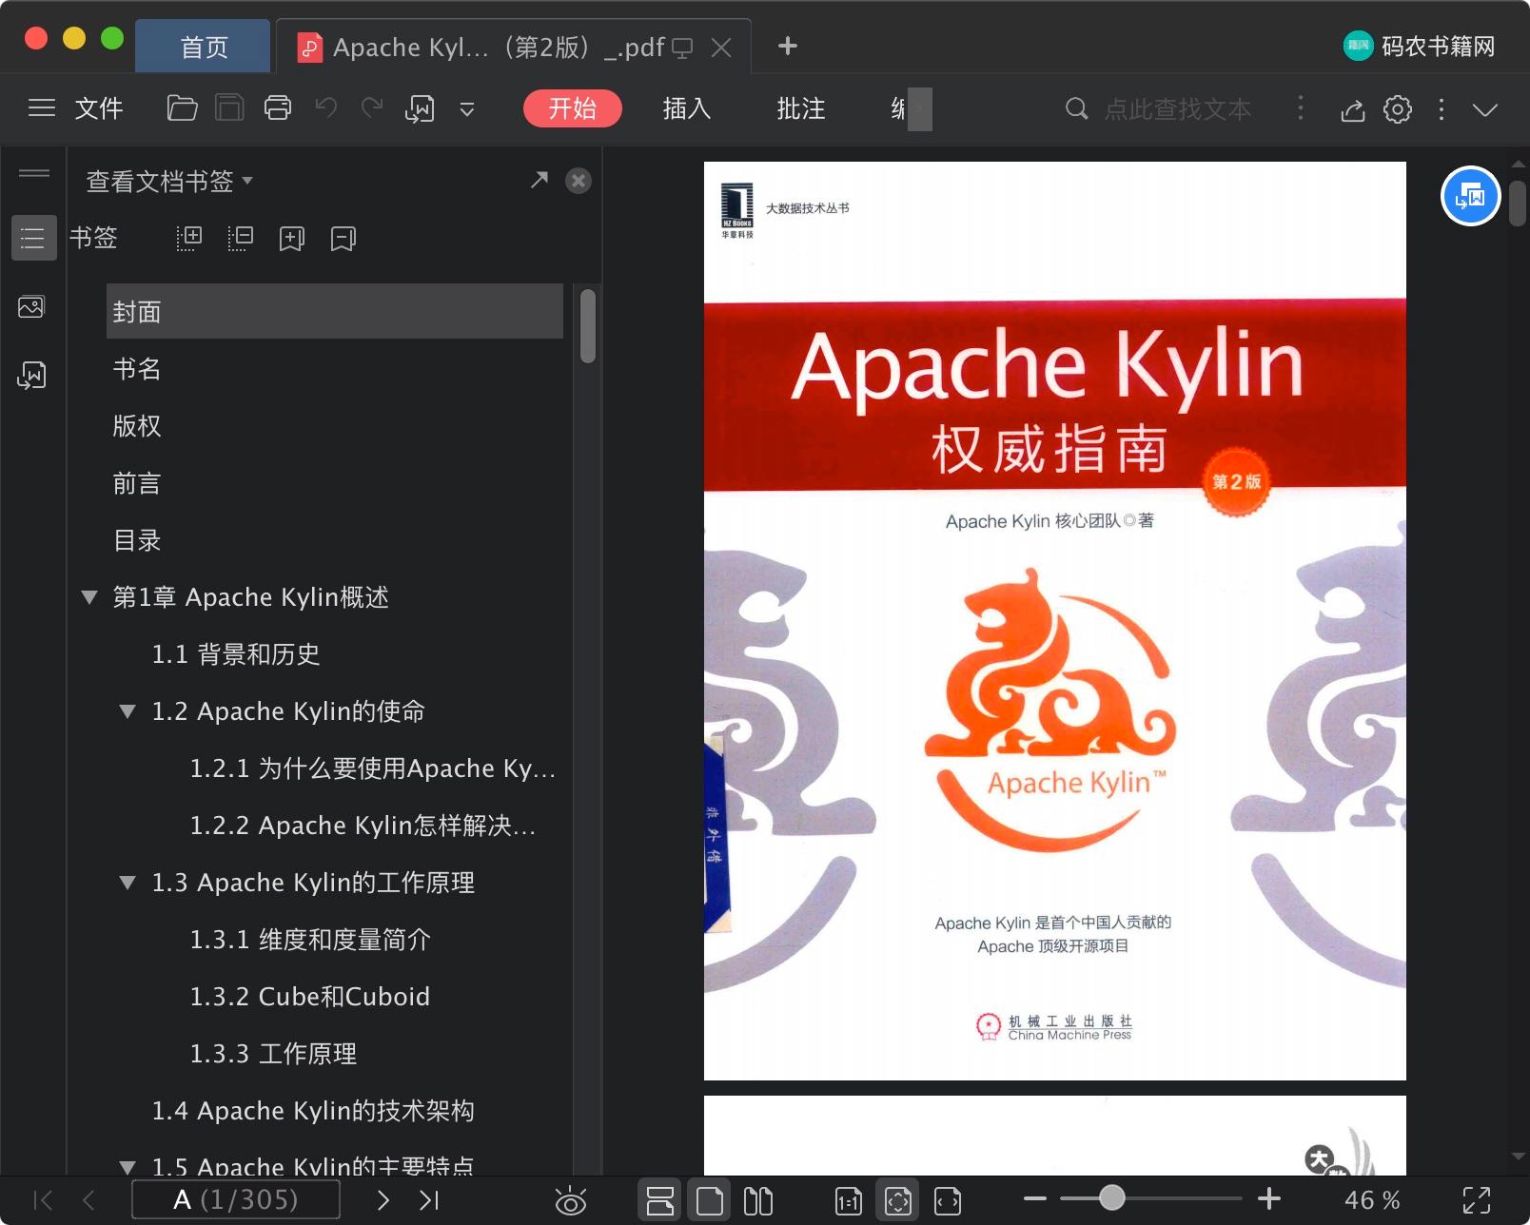Select the 封面 bookmark
The image size is (1530, 1225).
(x=335, y=311)
